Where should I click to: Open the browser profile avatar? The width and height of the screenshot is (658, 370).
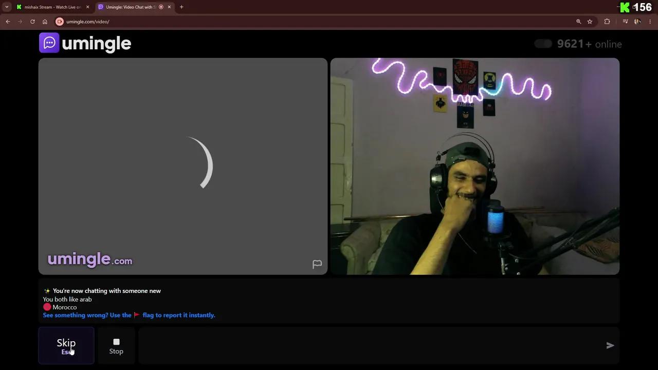pyautogui.click(x=637, y=22)
